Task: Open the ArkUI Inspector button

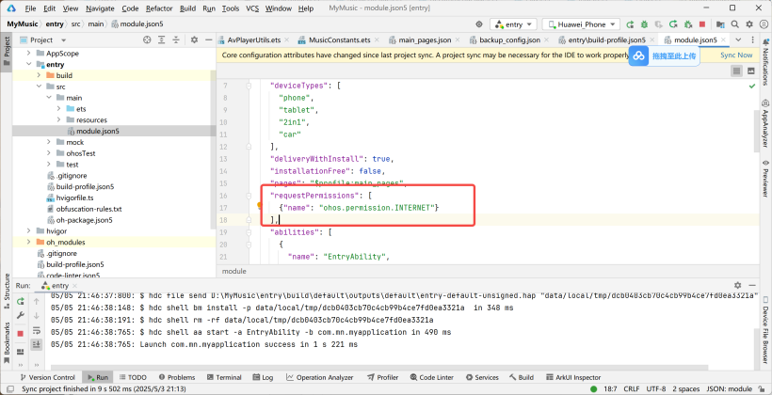Action: (573, 377)
